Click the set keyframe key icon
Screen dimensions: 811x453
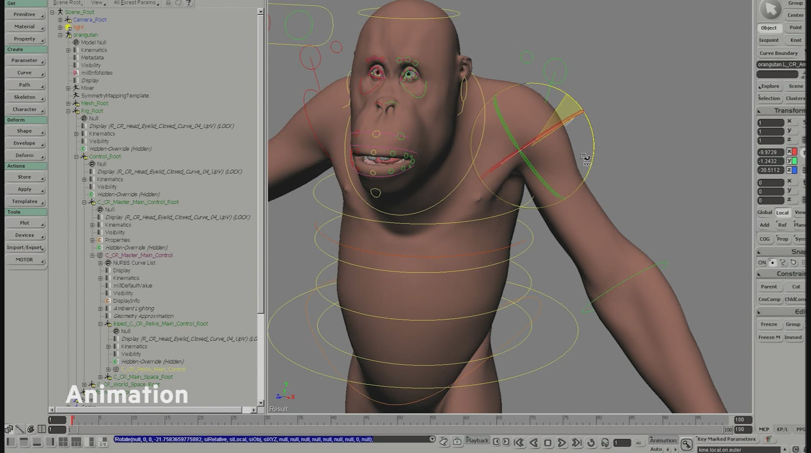686,444
